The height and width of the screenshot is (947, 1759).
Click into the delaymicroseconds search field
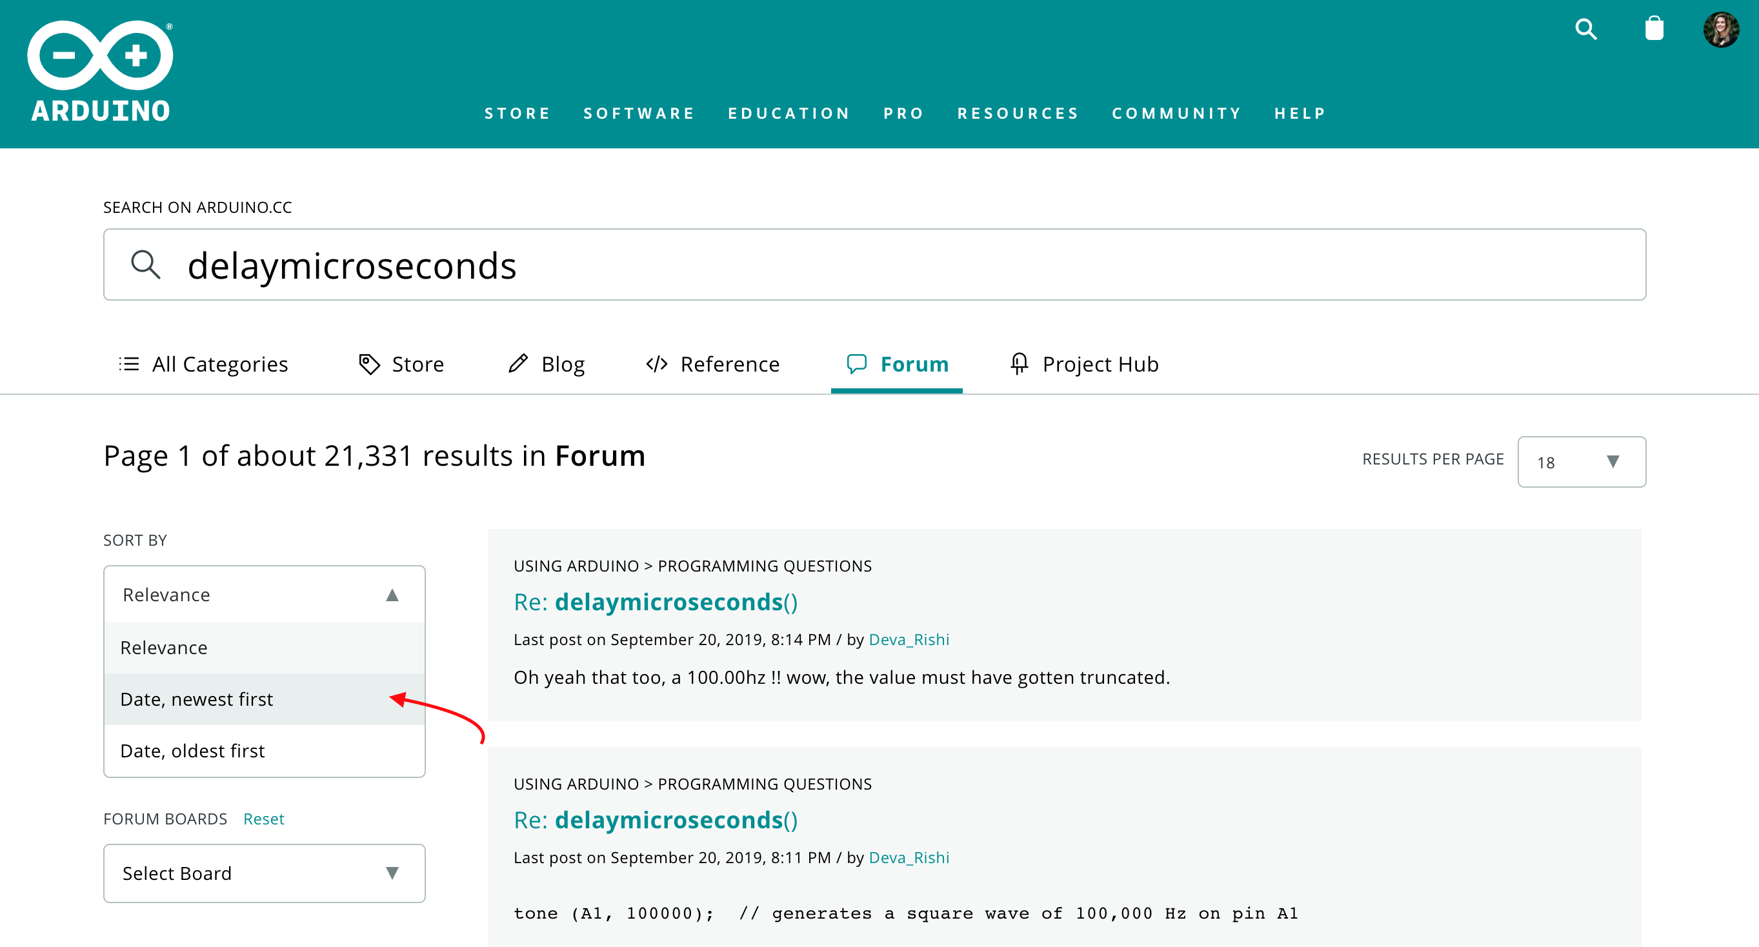[874, 265]
